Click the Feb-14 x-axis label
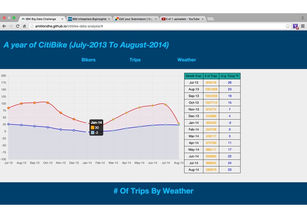 coord(100,163)
